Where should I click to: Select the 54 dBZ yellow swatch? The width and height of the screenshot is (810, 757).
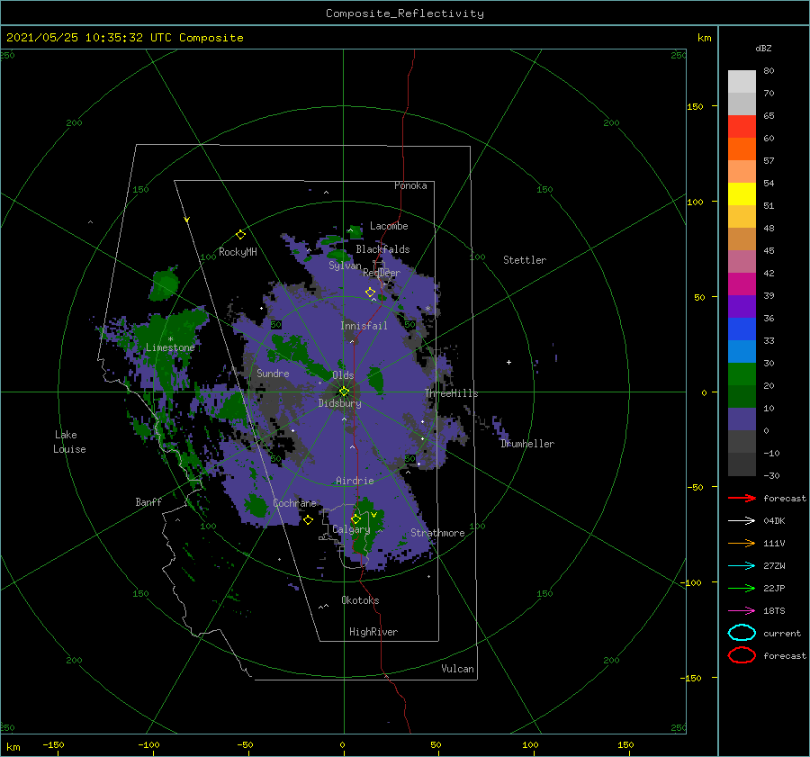click(742, 194)
